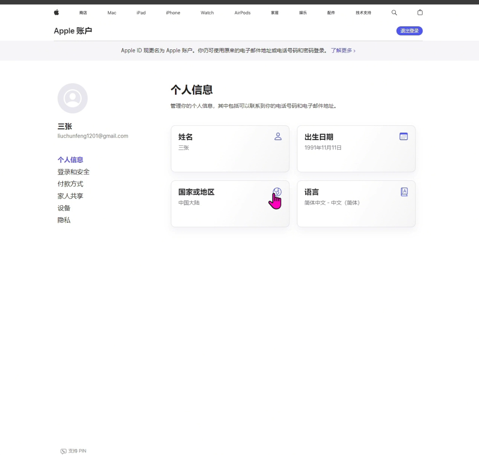Click the 退出登录 sign-out button

pos(409,31)
